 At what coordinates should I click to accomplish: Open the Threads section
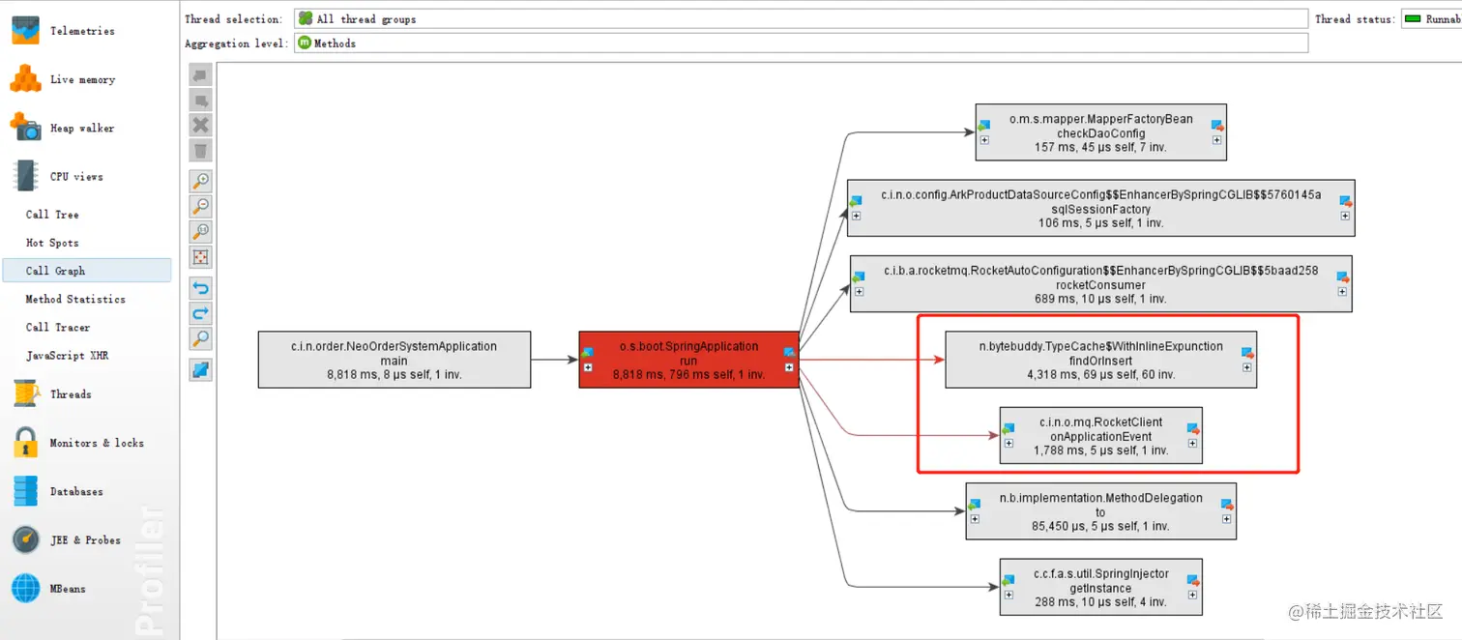[x=52, y=394]
